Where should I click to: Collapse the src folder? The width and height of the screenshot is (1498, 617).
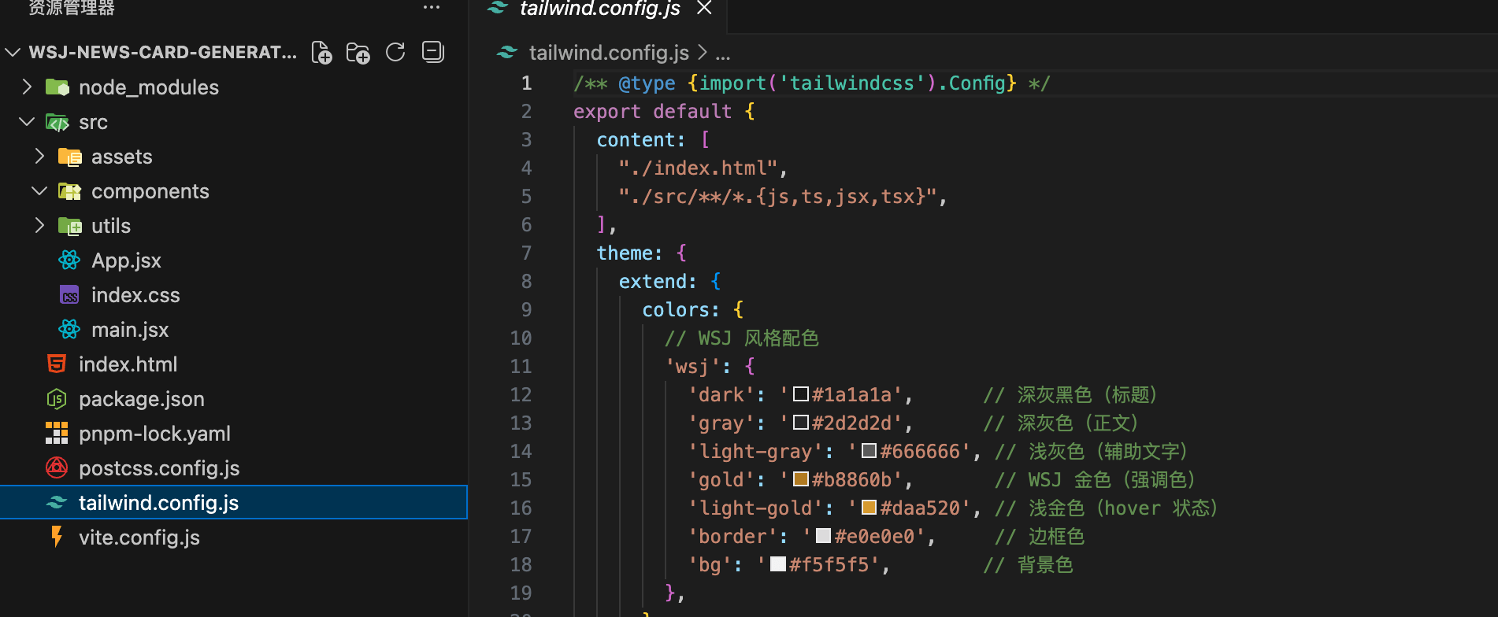(28, 122)
